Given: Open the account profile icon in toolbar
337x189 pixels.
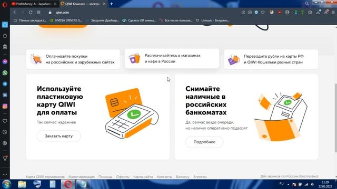Looking at the screenshot, I should click(326, 13).
